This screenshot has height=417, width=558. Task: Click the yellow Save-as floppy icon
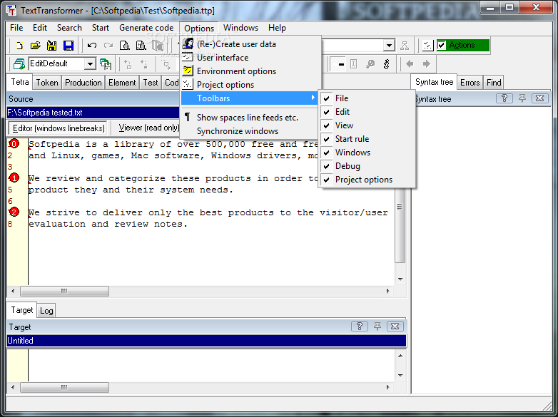52,45
